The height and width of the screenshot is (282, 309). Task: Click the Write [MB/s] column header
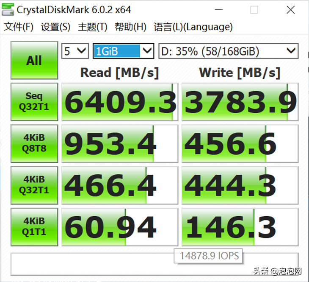point(240,73)
